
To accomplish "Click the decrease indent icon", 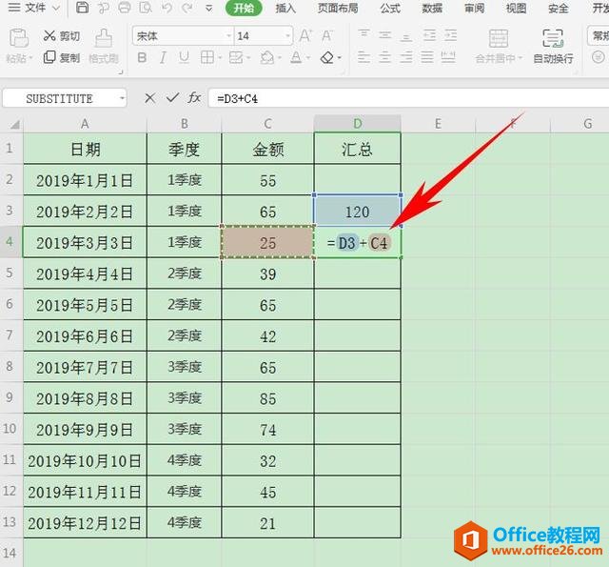I will pyautogui.click(x=429, y=36).
